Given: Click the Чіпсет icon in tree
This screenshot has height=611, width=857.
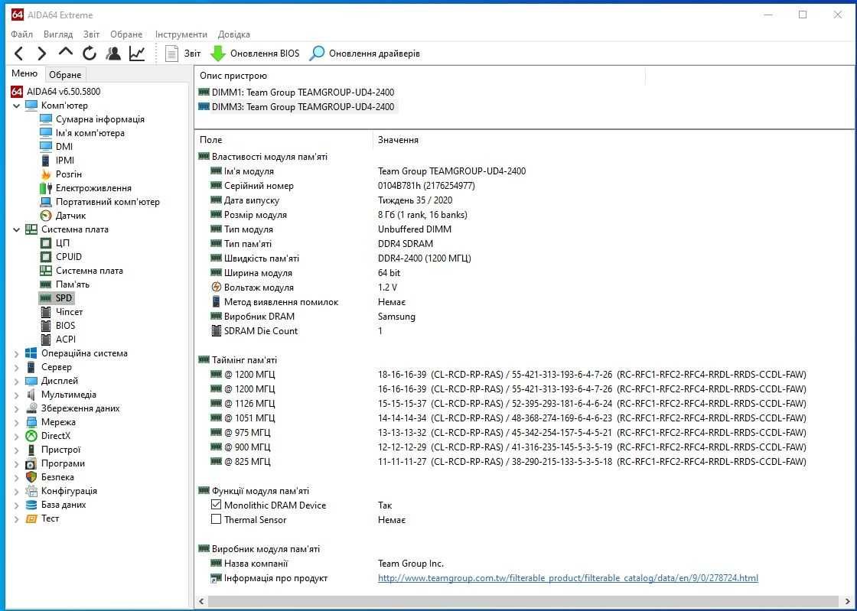Looking at the screenshot, I should point(46,312).
